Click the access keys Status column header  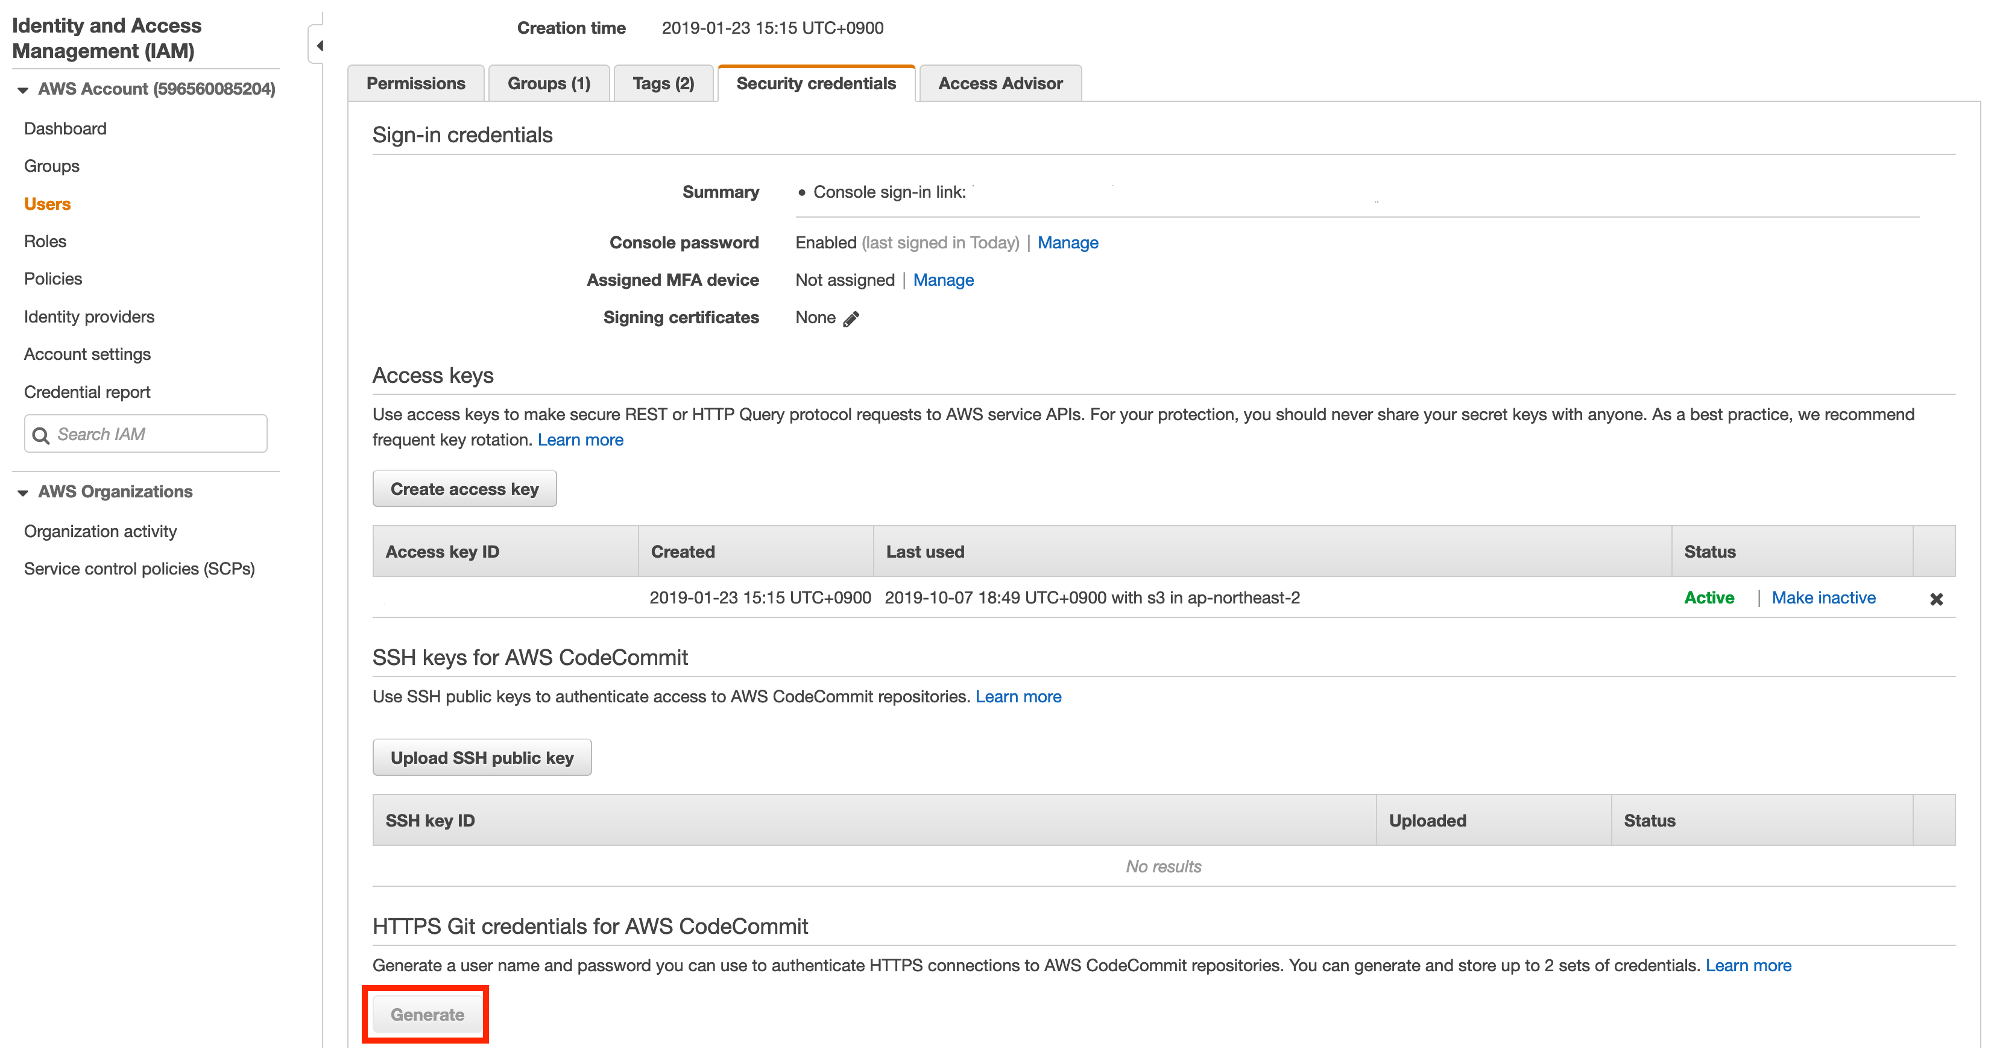coord(1791,551)
